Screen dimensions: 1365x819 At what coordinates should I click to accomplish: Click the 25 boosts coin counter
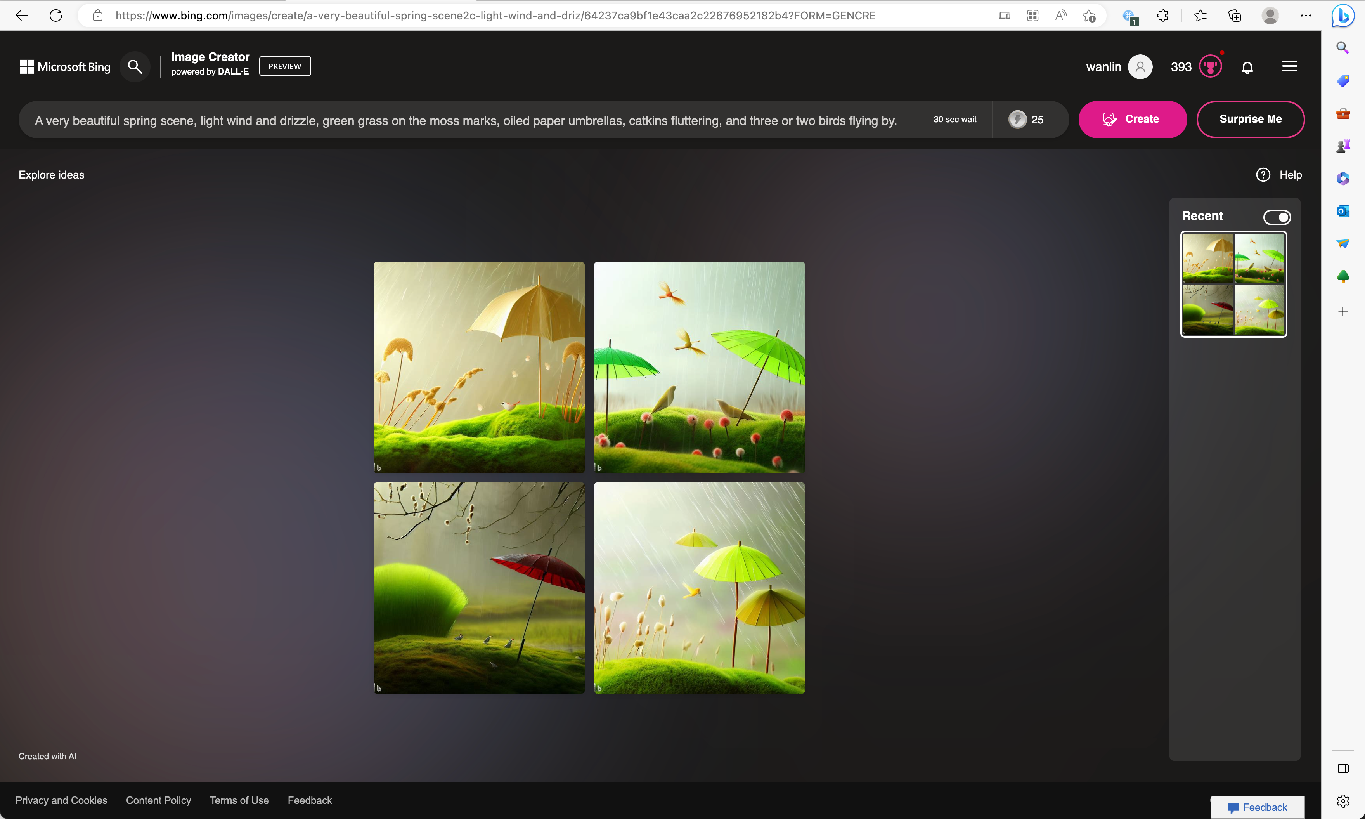[x=1026, y=119]
